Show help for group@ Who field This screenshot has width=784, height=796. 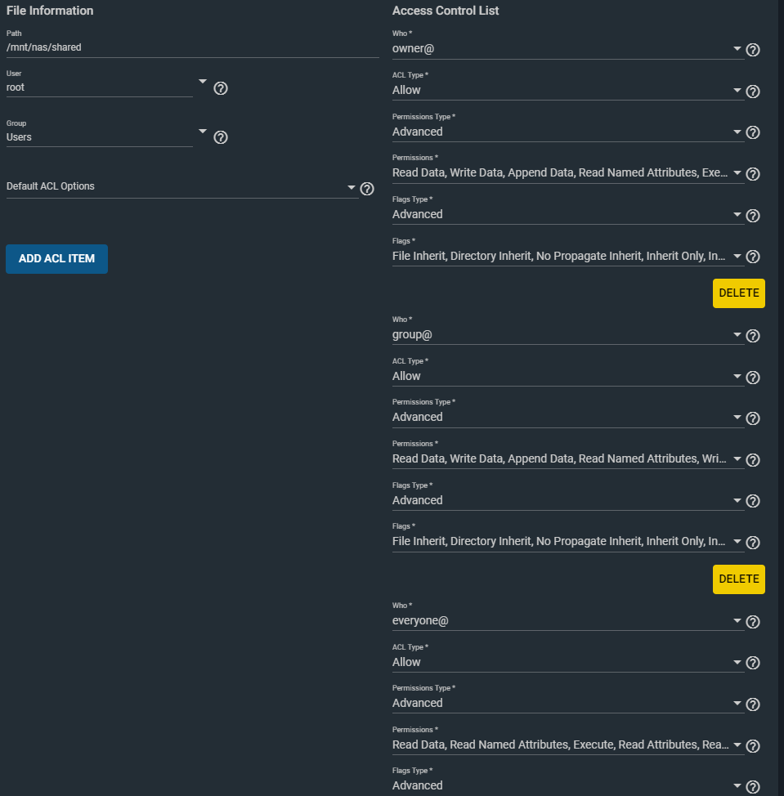753,336
